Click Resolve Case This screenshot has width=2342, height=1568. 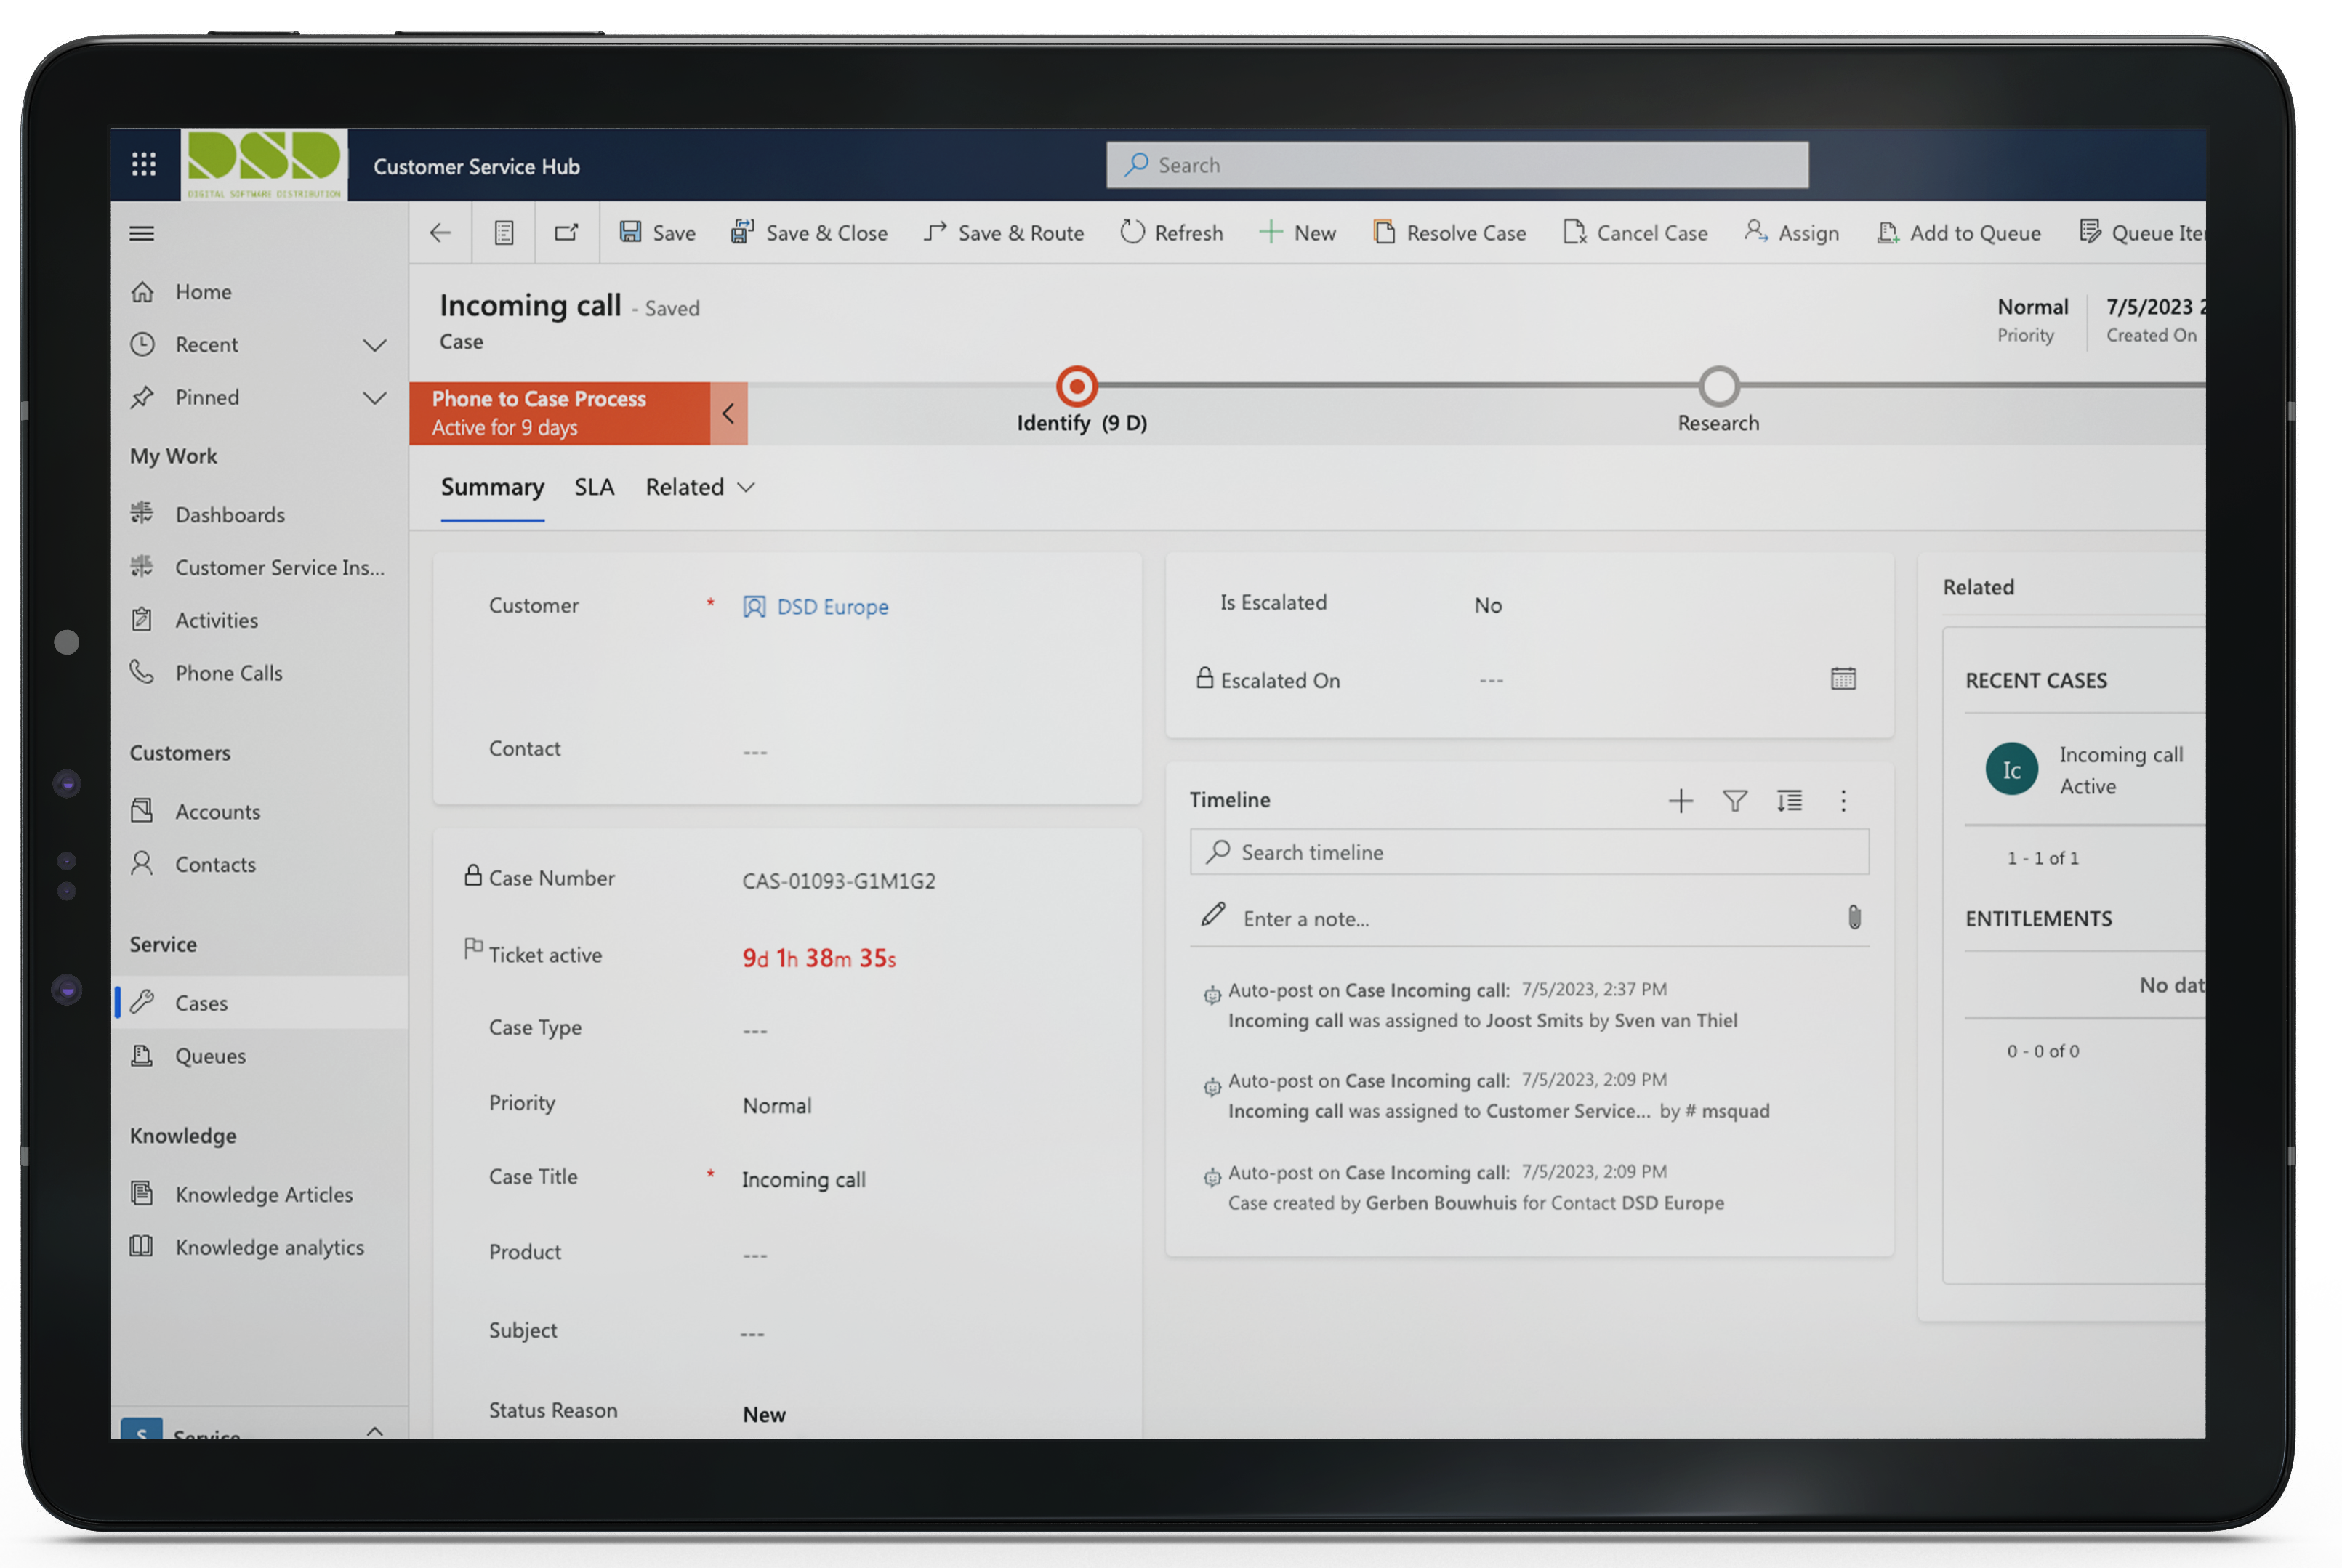pyautogui.click(x=1449, y=233)
